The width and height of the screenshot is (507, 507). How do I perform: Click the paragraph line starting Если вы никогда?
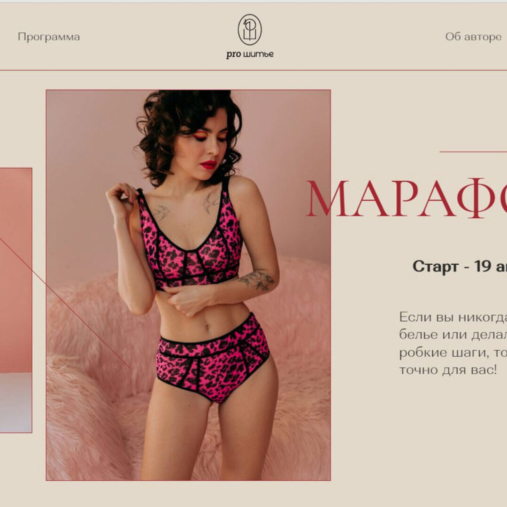453,317
